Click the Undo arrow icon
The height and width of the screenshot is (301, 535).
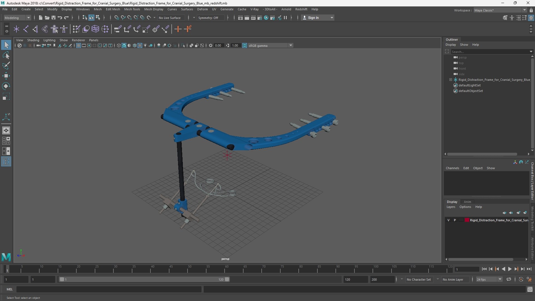pos(60,18)
